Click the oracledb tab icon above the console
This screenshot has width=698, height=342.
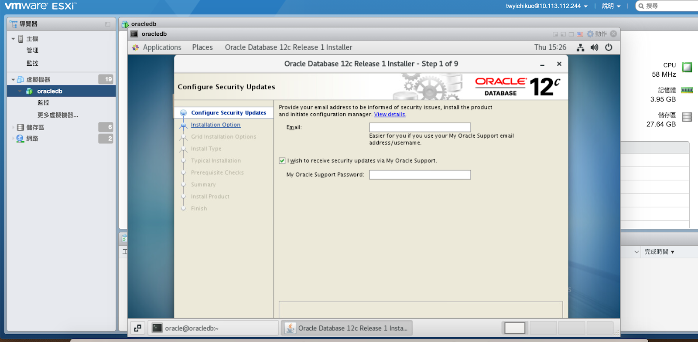[x=125, y=24]
